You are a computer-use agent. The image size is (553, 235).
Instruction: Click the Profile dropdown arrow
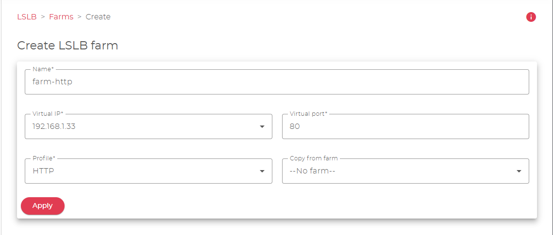(262, 171)
